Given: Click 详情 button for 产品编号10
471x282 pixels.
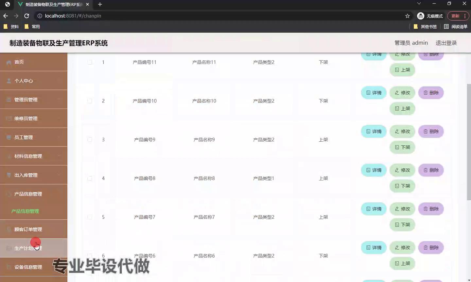Looking at the screenshot, I should (374, 93).
